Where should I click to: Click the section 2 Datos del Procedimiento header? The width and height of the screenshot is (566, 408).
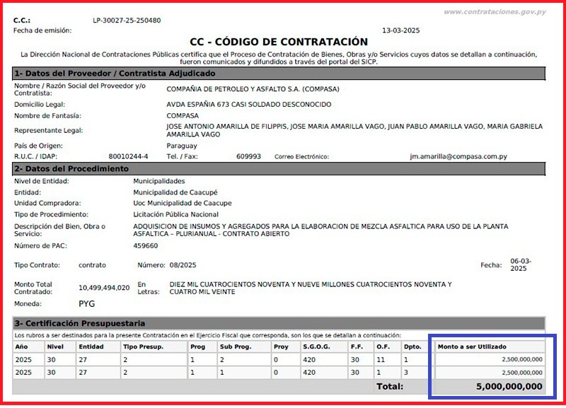(x=279, y=168)
